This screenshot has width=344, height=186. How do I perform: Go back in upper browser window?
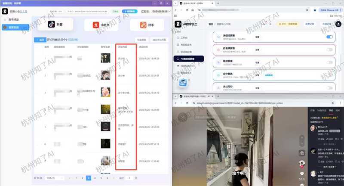pyautogui.click(x=176, y=10)
